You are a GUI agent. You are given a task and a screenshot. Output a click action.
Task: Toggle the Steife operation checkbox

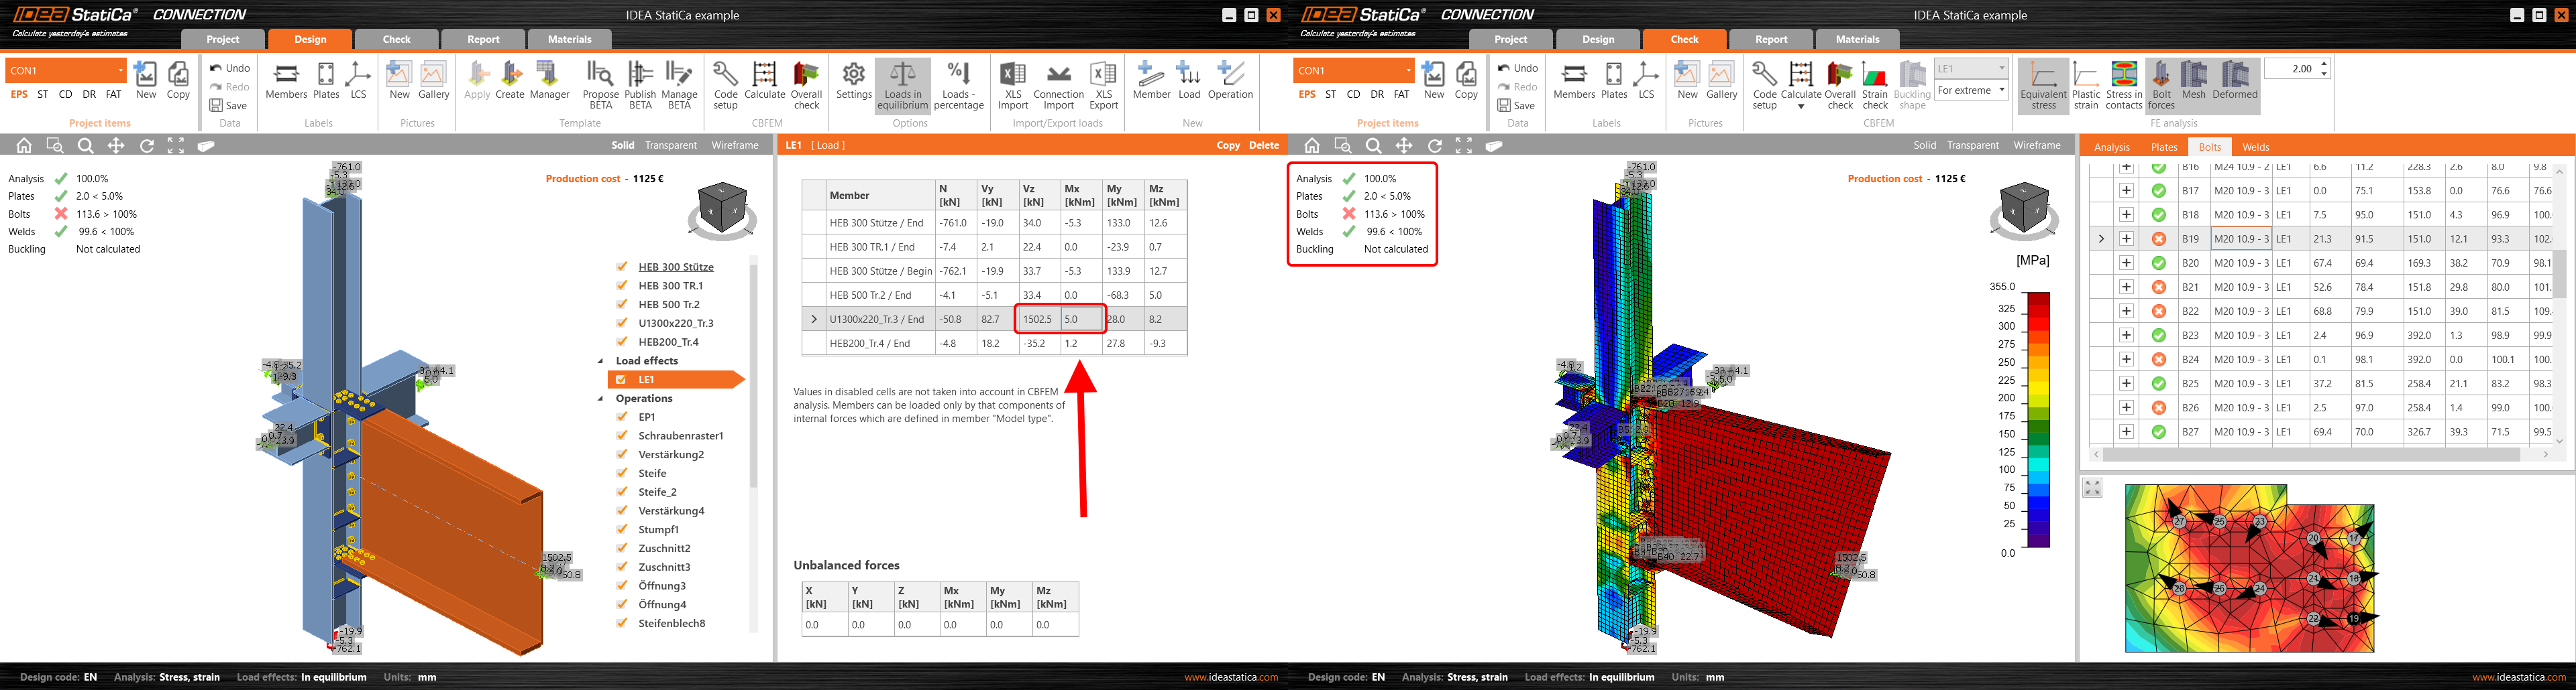tap(622, 474)
